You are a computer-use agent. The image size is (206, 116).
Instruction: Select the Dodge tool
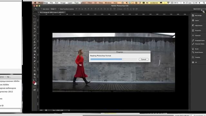pyautogui.click(x=35, y=58)
